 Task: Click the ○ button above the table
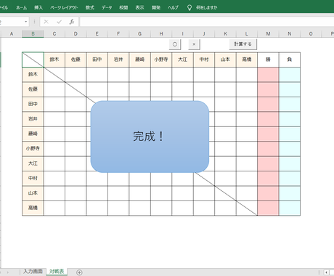pos(175,44)
